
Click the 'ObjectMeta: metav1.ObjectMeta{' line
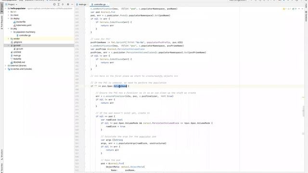[x=125, y=167]
